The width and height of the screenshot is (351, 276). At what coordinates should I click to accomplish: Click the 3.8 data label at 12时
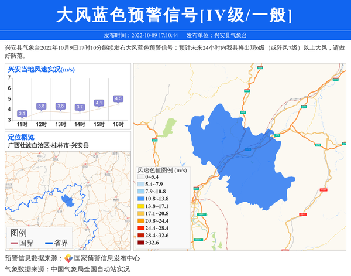point(41,106)
